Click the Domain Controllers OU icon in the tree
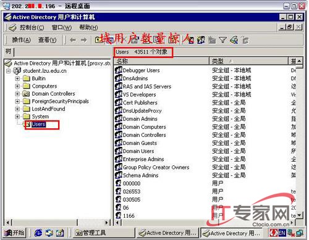The width and height of the screenshot is (309, 240). coord(27,94)
